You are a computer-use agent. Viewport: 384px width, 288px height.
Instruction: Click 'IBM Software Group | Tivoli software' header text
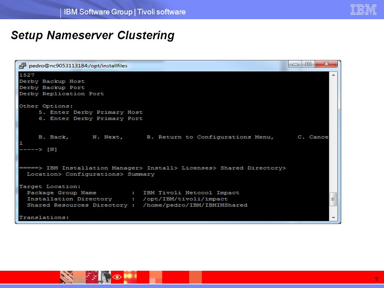pos(125,12)
